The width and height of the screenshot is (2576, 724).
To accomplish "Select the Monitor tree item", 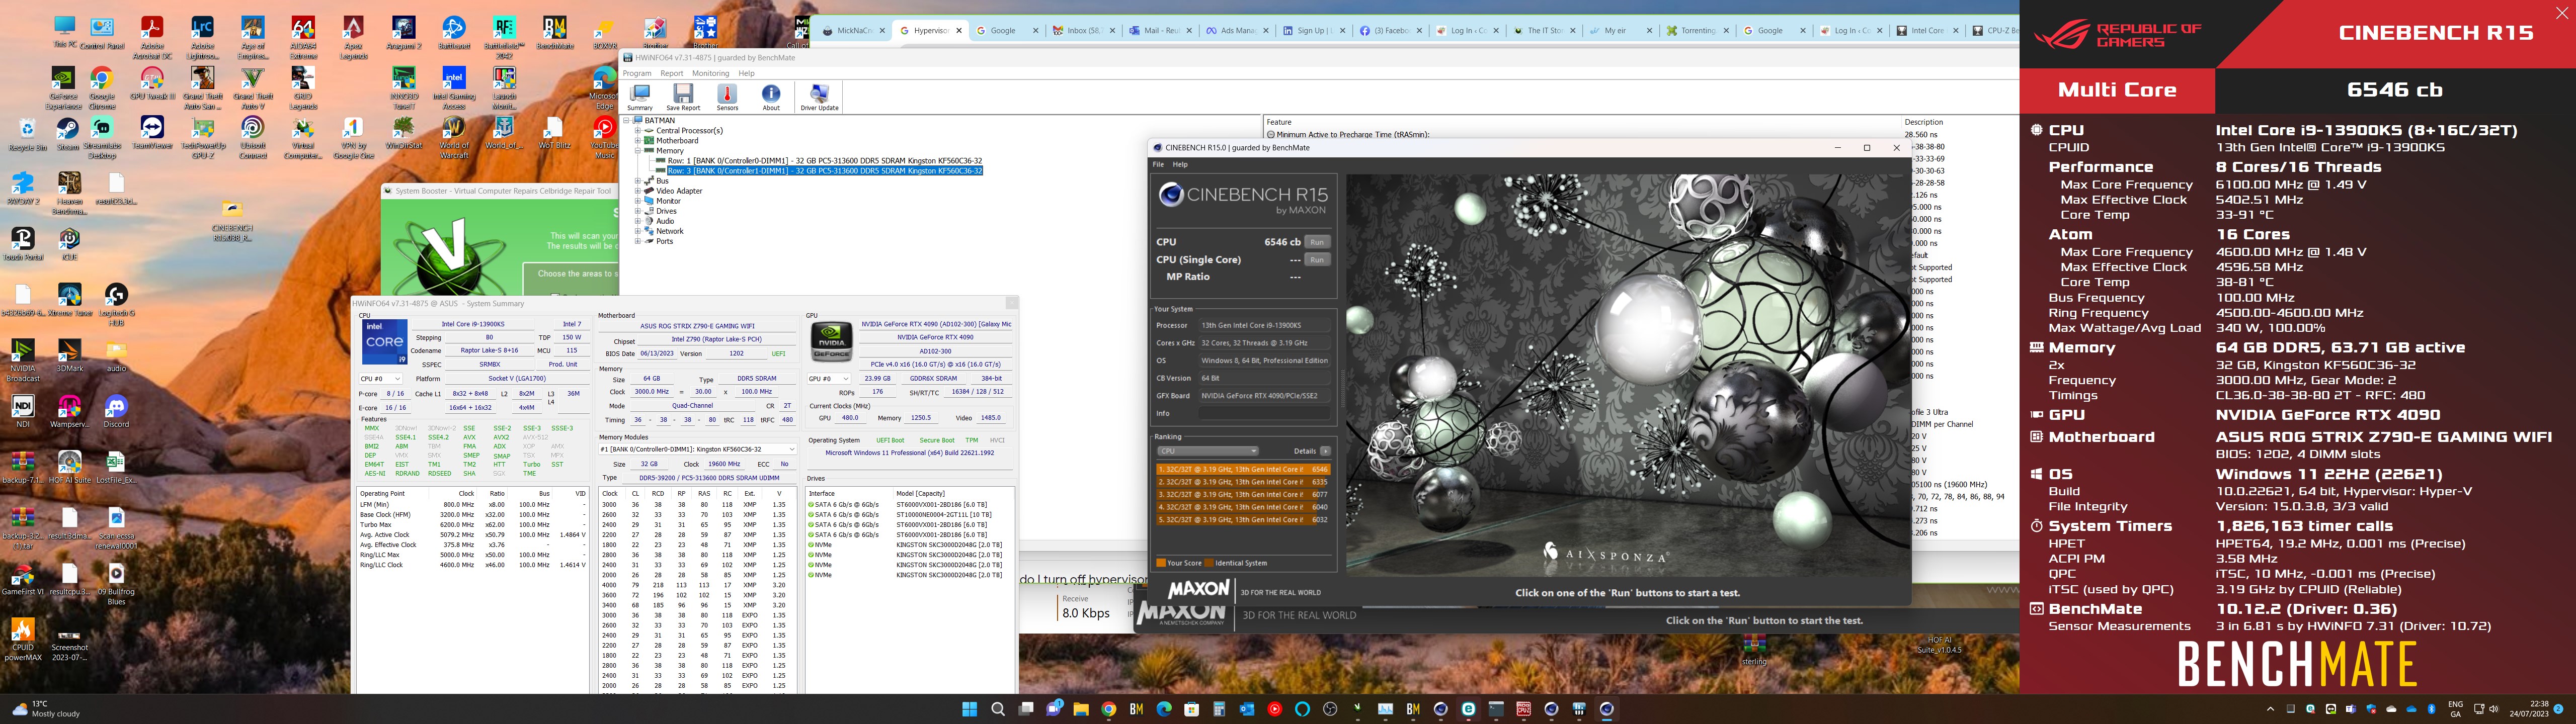I will click(x=668, y=201).
